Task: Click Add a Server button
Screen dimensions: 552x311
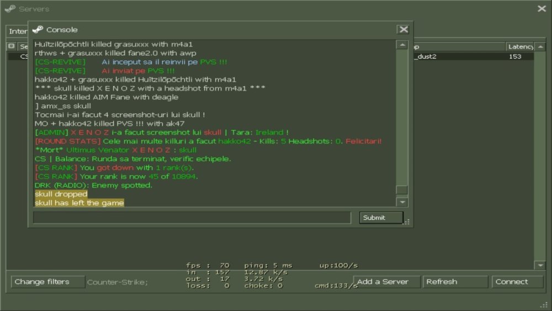Action: (386, 282)
